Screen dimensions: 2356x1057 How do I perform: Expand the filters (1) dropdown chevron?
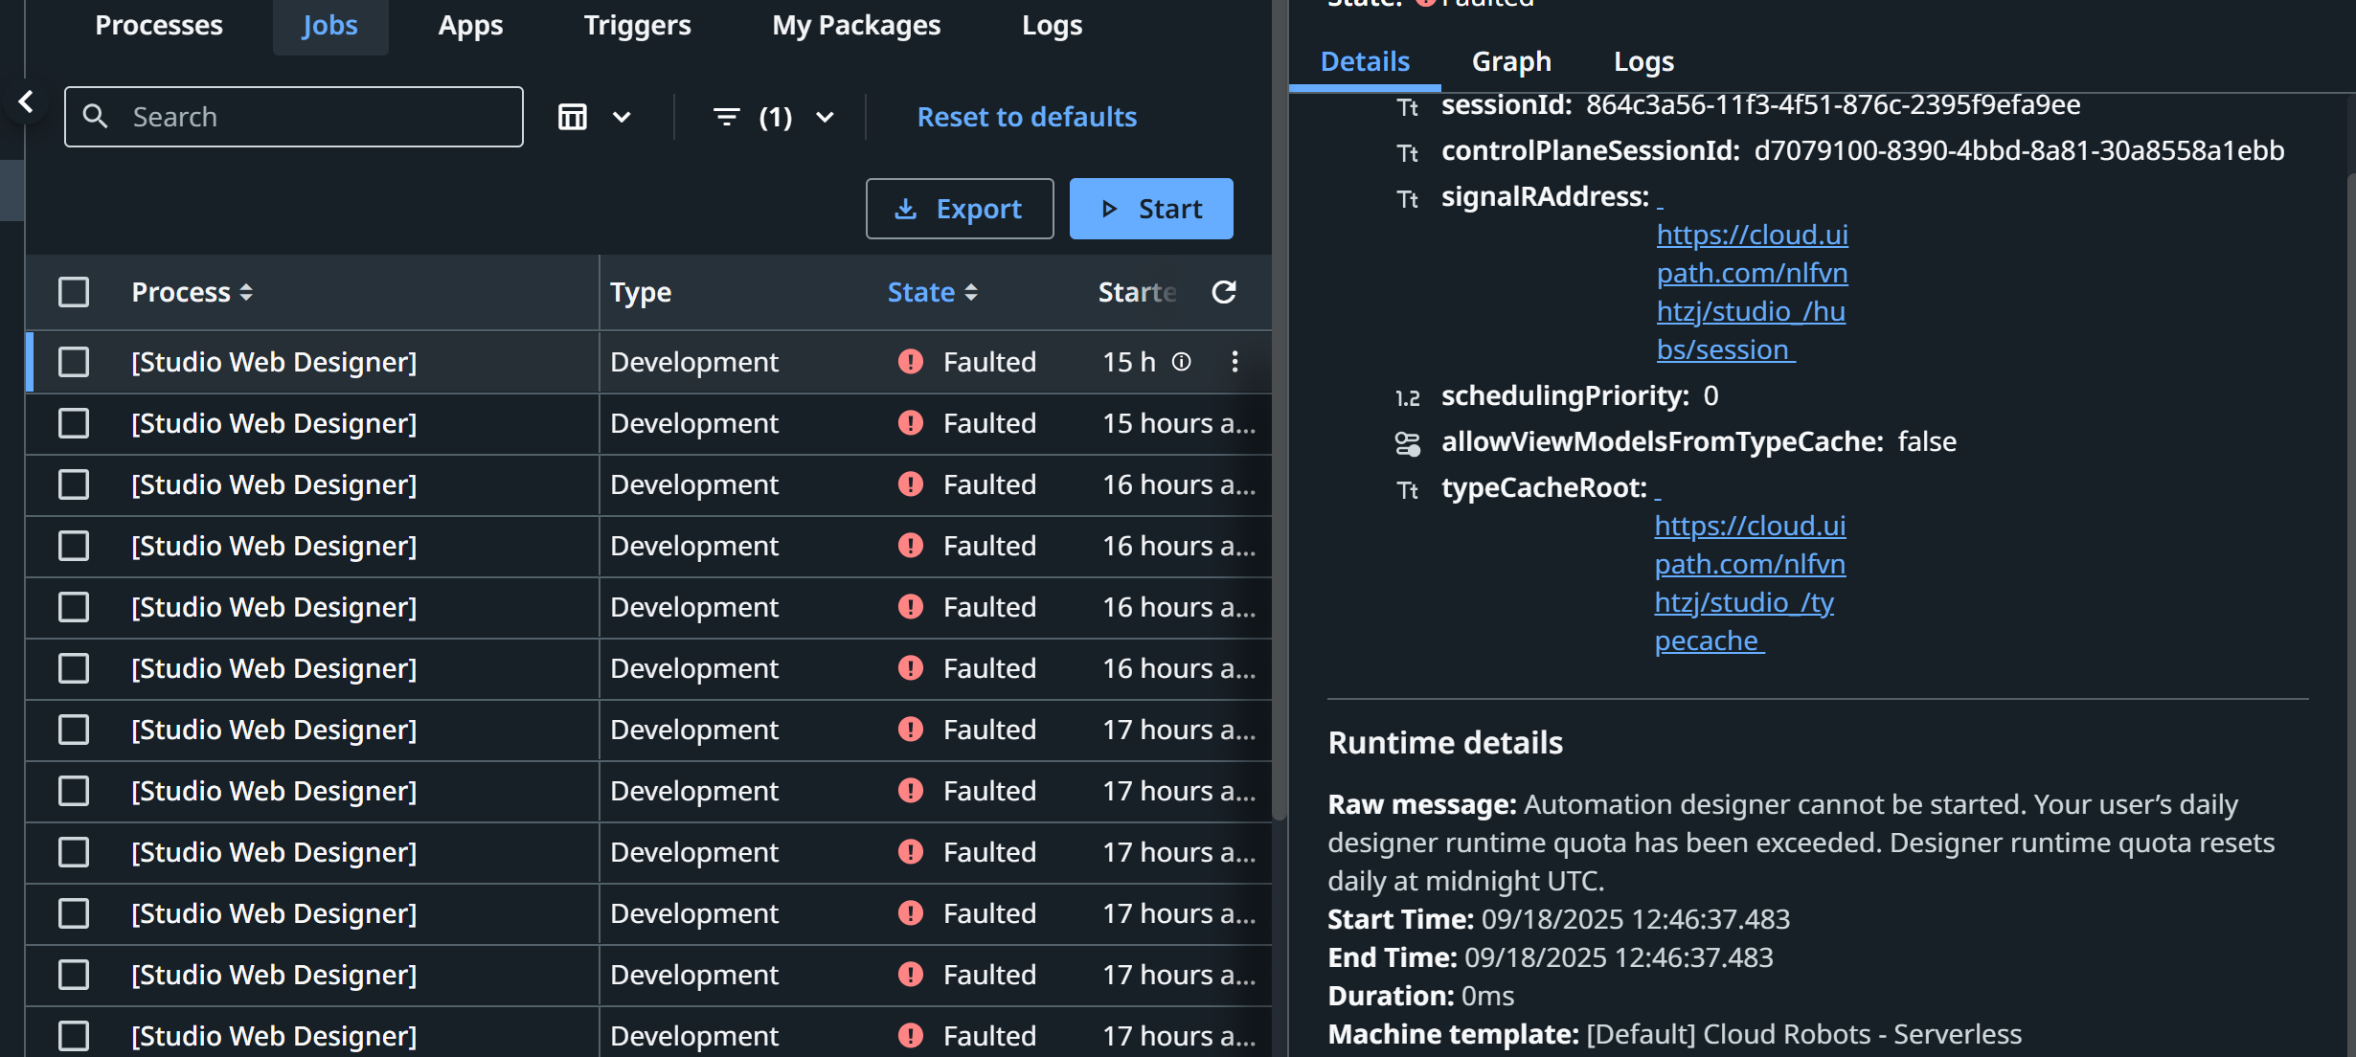click(825, 117)
